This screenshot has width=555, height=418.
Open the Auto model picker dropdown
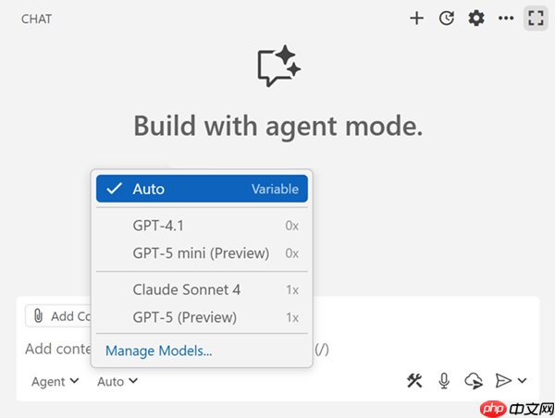[117, 381]
